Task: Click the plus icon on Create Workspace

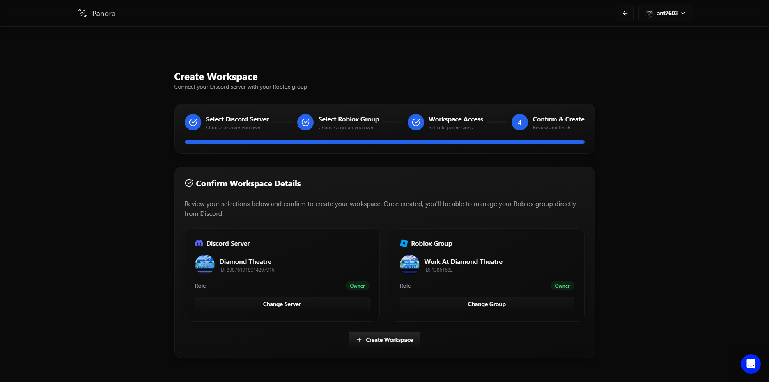Action: tap(359, 340)
